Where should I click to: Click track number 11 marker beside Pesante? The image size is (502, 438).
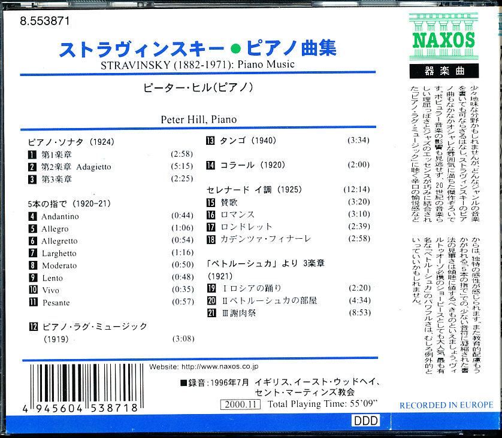point(34,302)
